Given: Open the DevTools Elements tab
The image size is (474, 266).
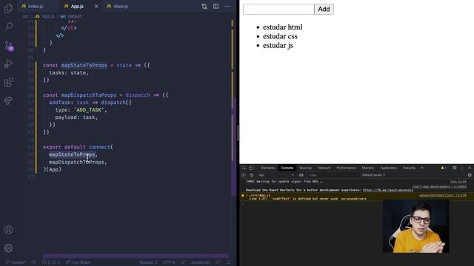Looking at the screenshot, I should (268, 168).
